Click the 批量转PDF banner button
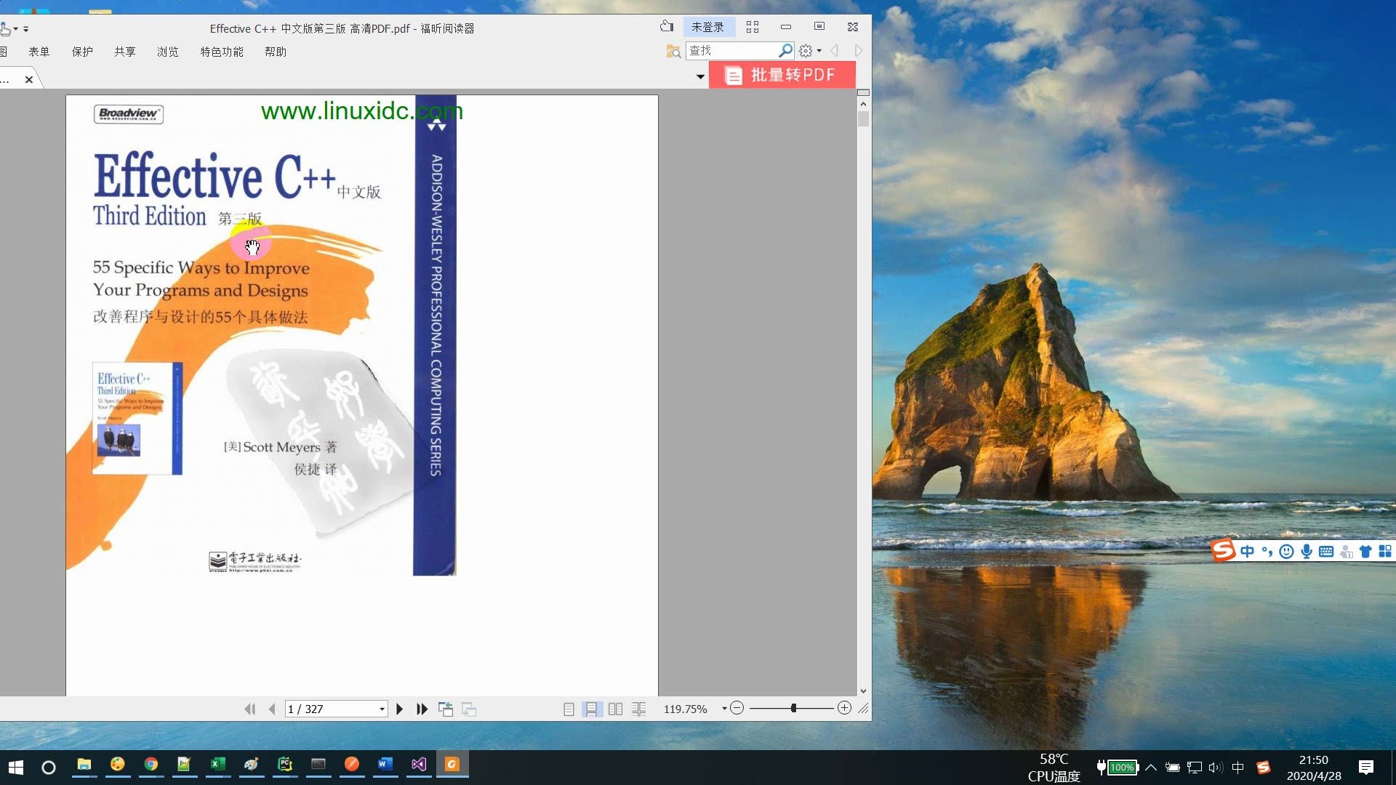This screenshot has width=1396, height=785. click(782, 75)
